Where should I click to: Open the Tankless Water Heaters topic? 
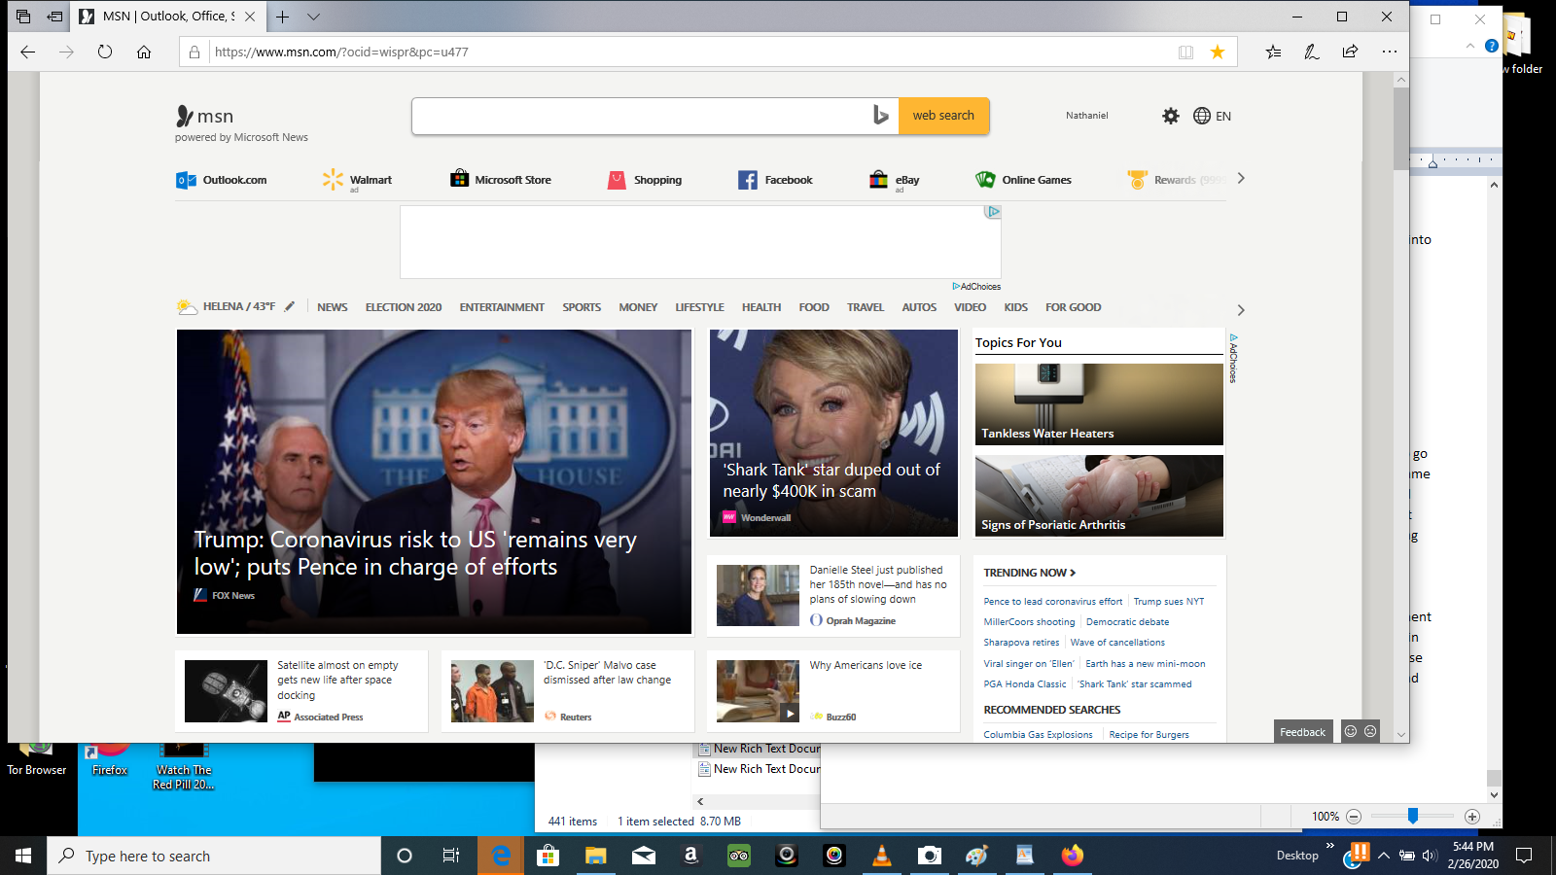(1099, 404)
